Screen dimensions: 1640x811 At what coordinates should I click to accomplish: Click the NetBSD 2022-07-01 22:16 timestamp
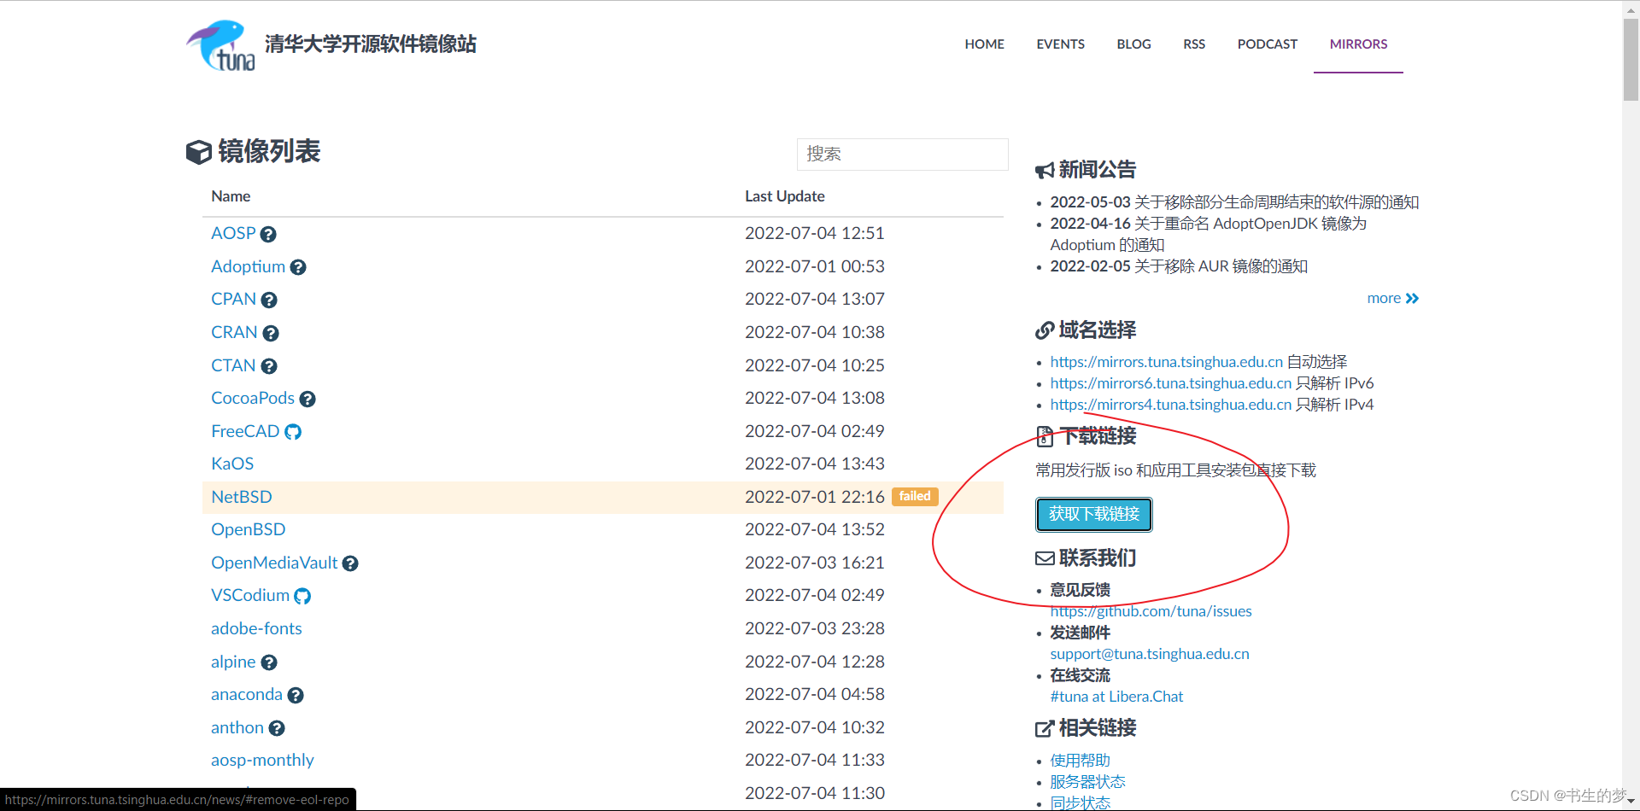tap(815, 497)
